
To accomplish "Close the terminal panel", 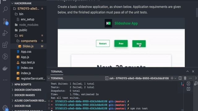I will coord(193,71).
